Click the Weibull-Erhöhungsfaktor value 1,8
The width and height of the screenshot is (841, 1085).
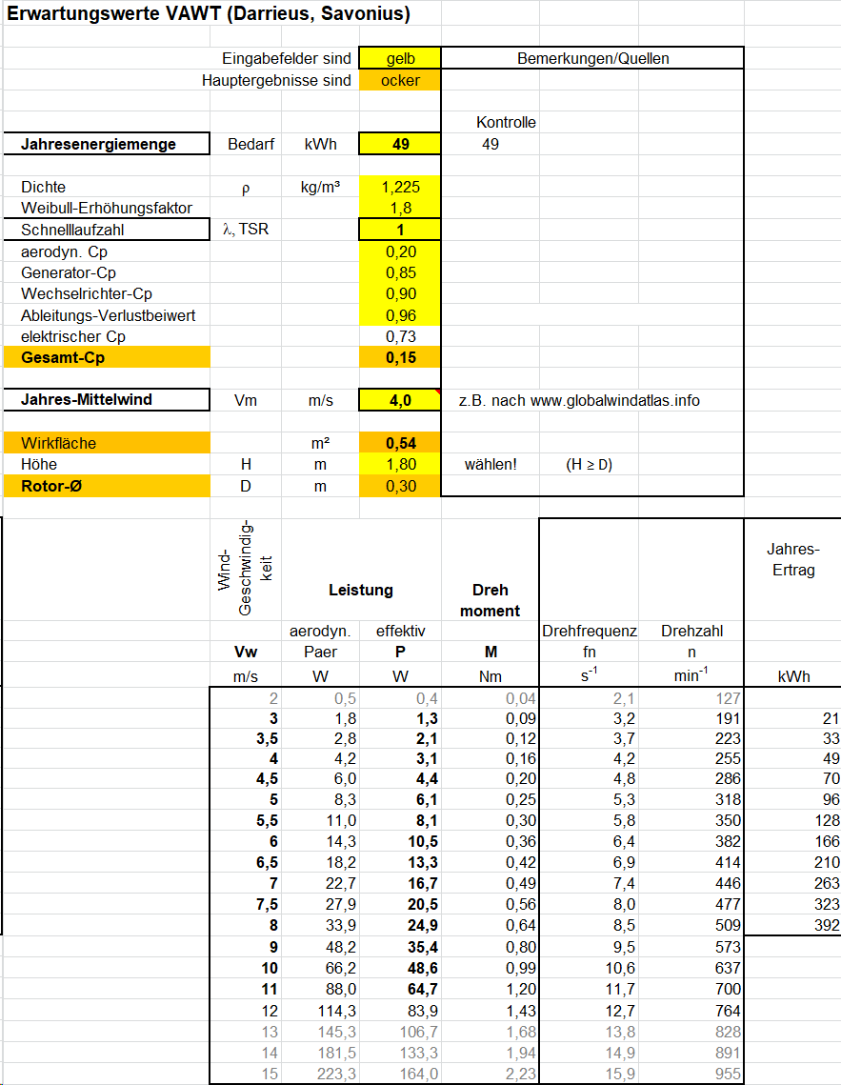click(400, 208)
